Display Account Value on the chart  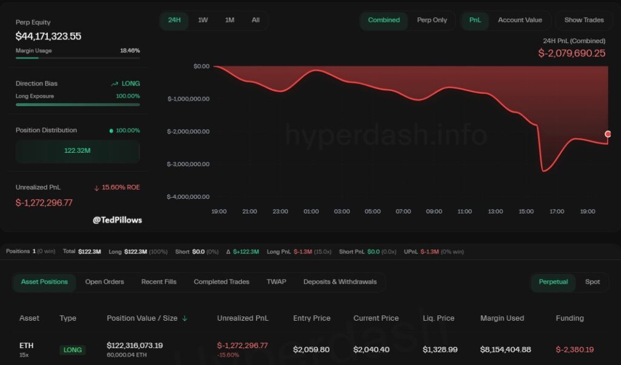click(520, 20)
